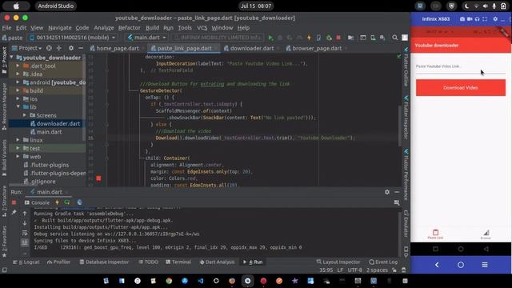The image size is (512, 288).
Task: Open the Logcat tool window
Action: coord(26,262)
